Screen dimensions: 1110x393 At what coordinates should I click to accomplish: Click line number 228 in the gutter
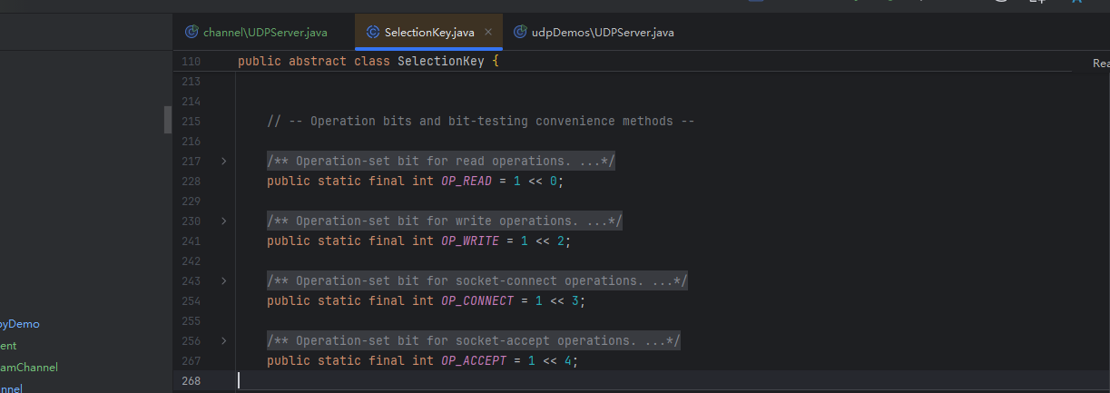pos(191,182)
